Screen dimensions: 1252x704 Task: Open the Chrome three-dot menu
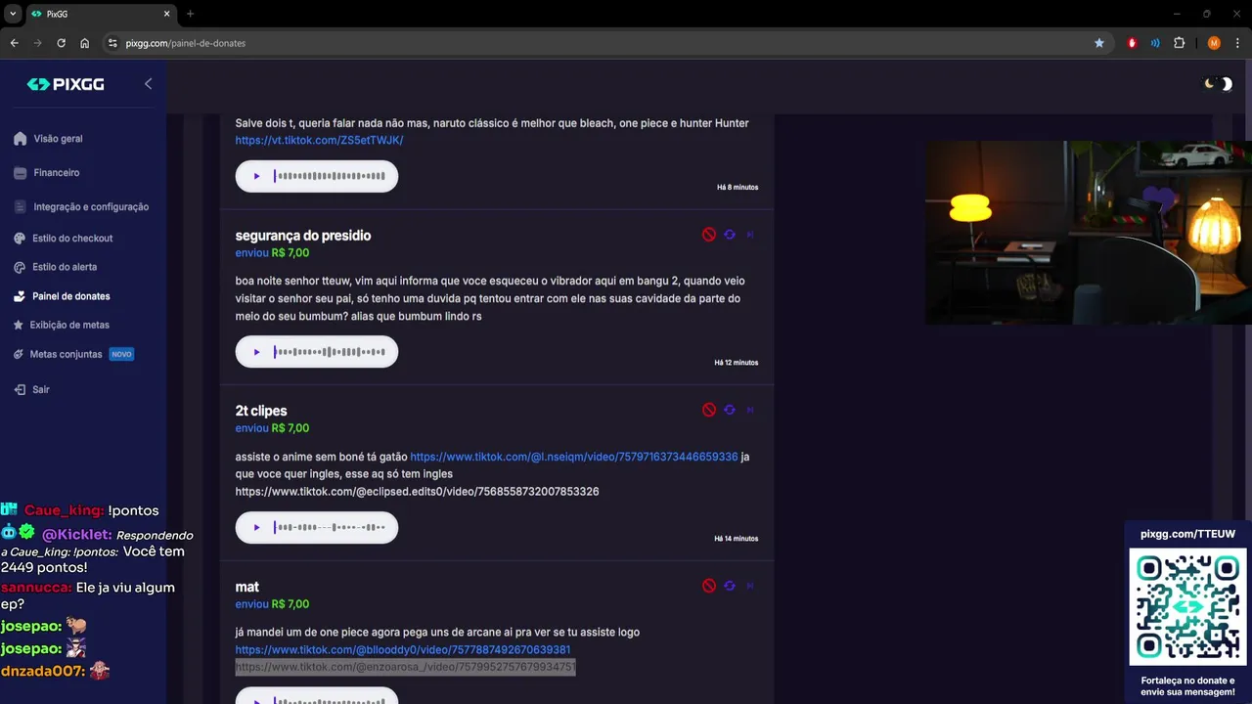1238,43
